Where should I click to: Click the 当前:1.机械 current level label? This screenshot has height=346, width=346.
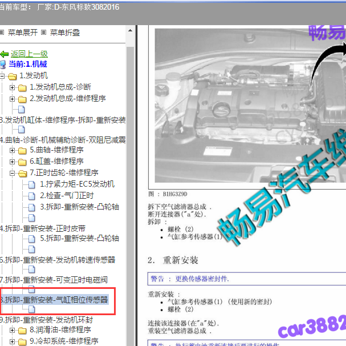point(28,64)
